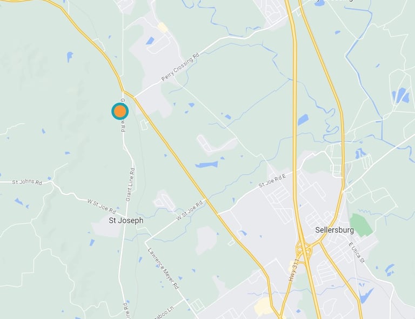Select the St Joseph town label
415x319 pixels.
click(x=126, y=221)
